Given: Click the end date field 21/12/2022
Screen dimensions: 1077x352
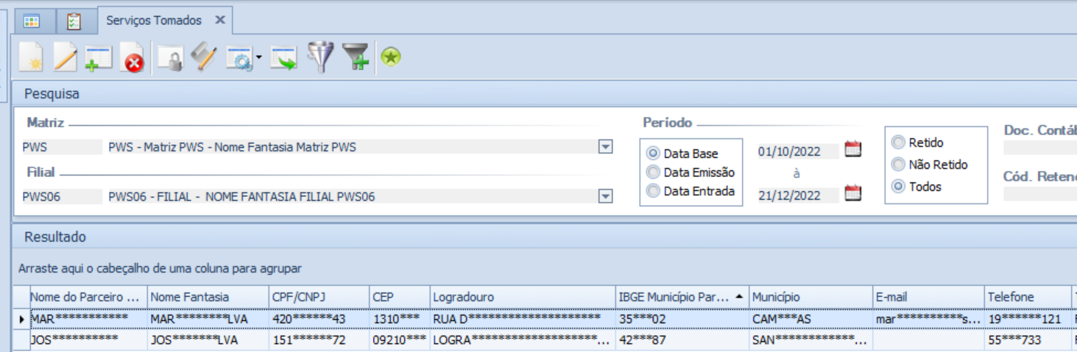Looking at the screenshot, I should (x=798, y=195).
